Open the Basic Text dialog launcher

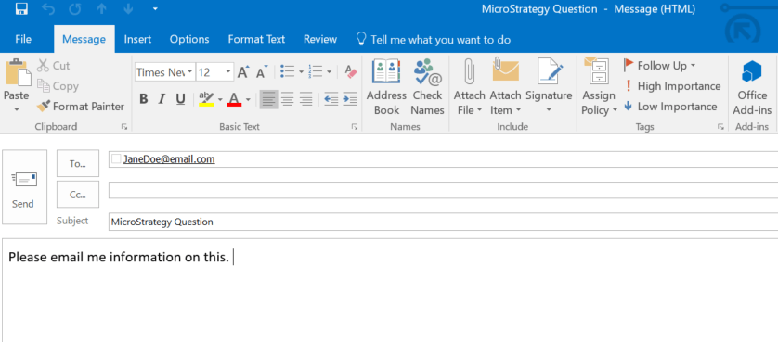(x=355, y=127)
